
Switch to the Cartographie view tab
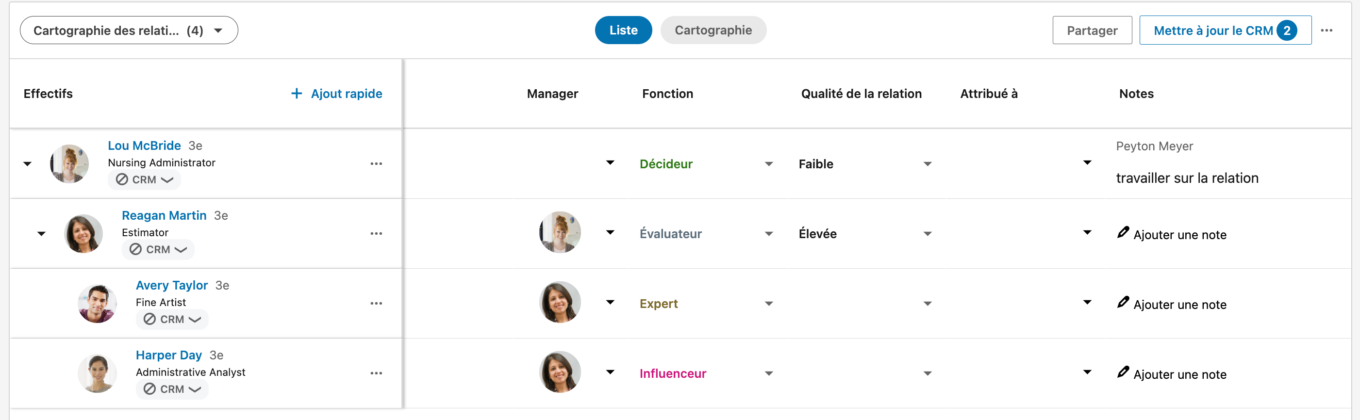713,30
